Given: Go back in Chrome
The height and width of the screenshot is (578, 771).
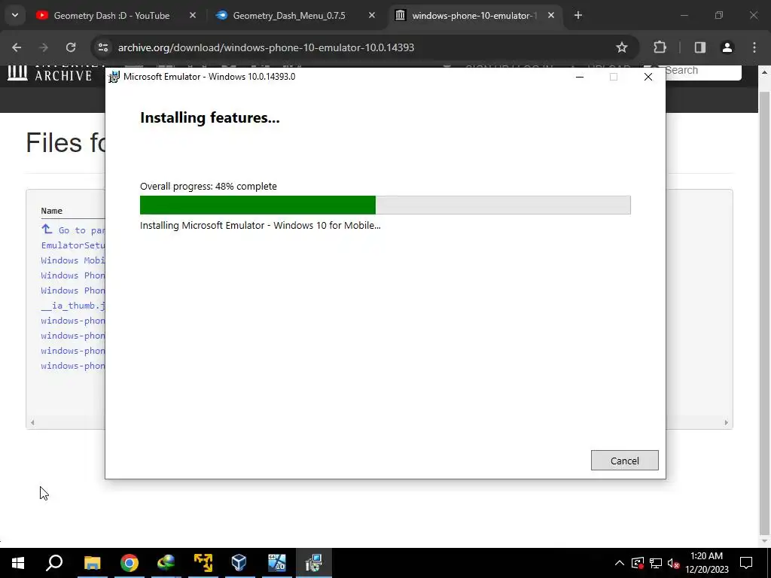Looking at the screenshot, I should pyautogui.click(x=17, y=47).
